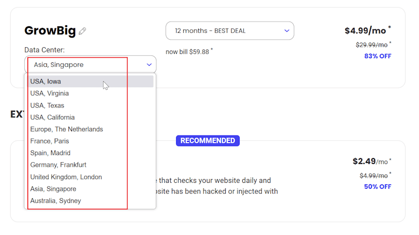Choose USA, Texas from the list
Screen dimensions: 419x235
click(90, 105)
